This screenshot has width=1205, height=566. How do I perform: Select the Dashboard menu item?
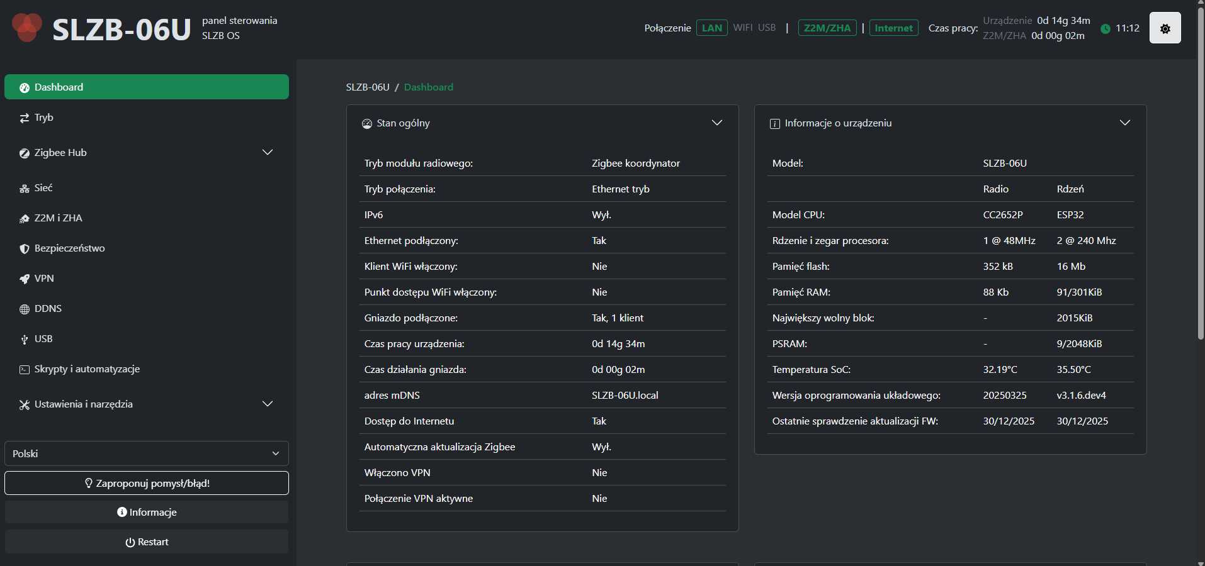(x=146, y=87)
